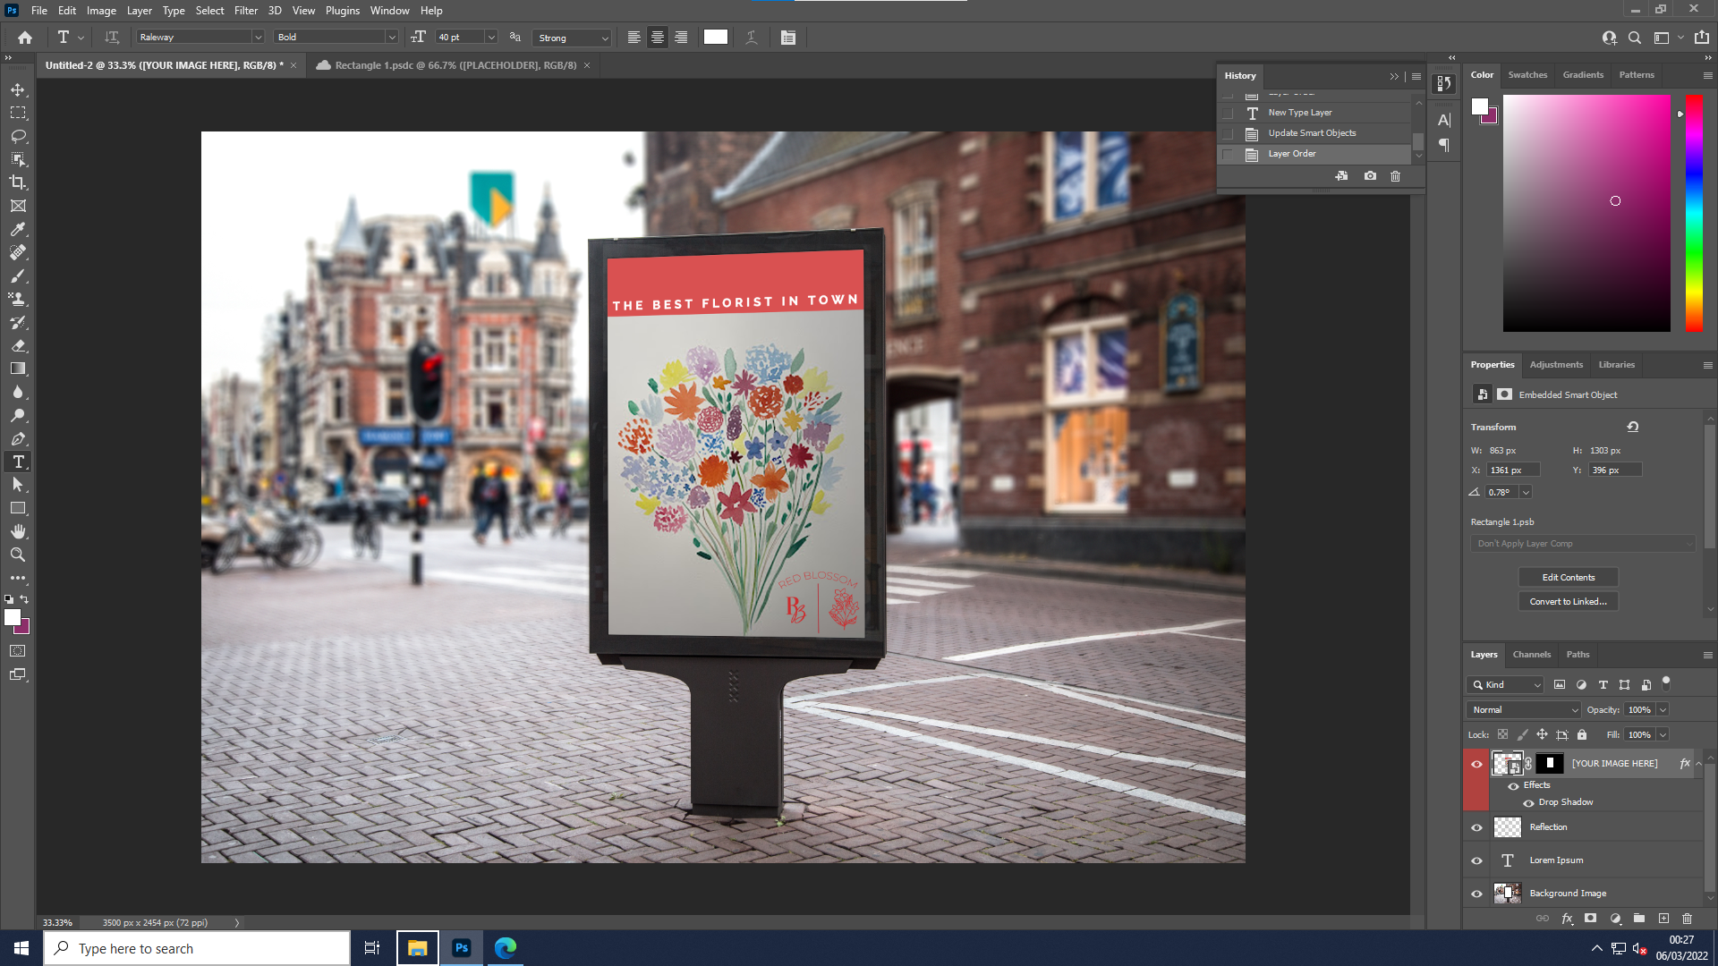The image size is (1718, 966).
Task: Hide the Background Image layer
Action: [1477, 894]
